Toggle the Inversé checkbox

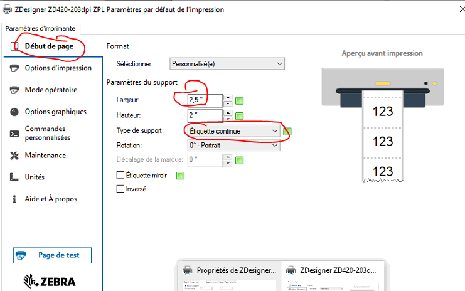(x=121, y=189)
